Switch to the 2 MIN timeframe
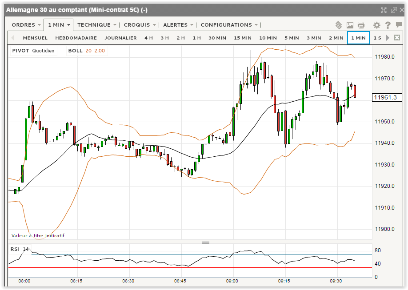Image resolution: width=408 pixels, height=290 pixels. pos(336,38)
